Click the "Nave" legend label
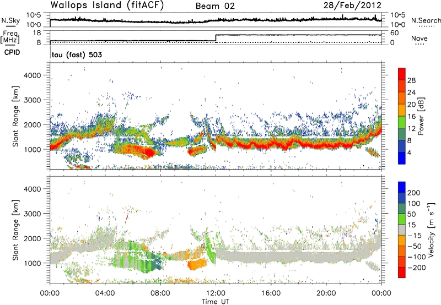 tap(420, 38)
